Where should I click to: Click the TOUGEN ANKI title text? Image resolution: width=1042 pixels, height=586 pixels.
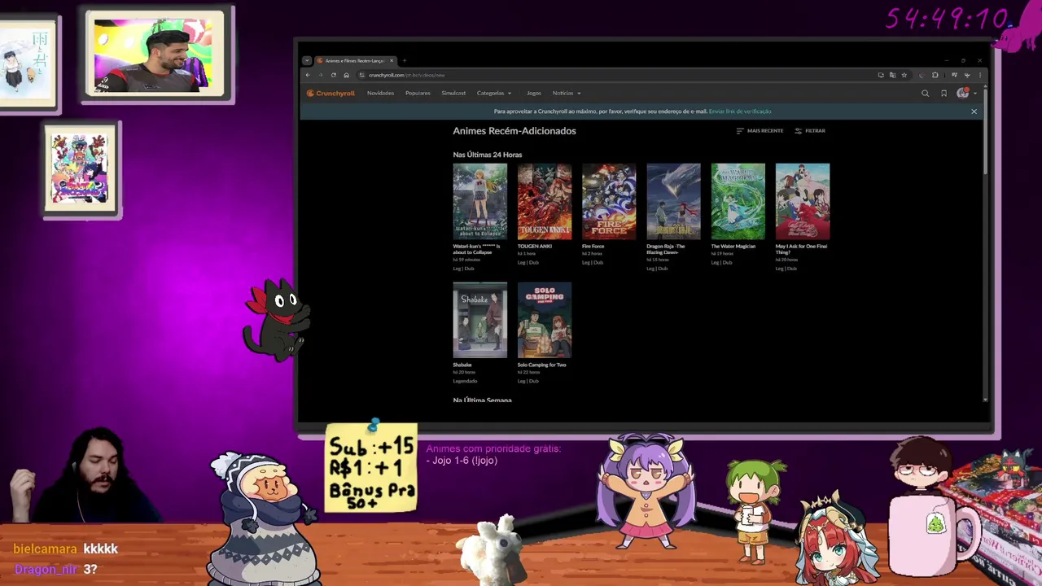[x=535, y=247]
